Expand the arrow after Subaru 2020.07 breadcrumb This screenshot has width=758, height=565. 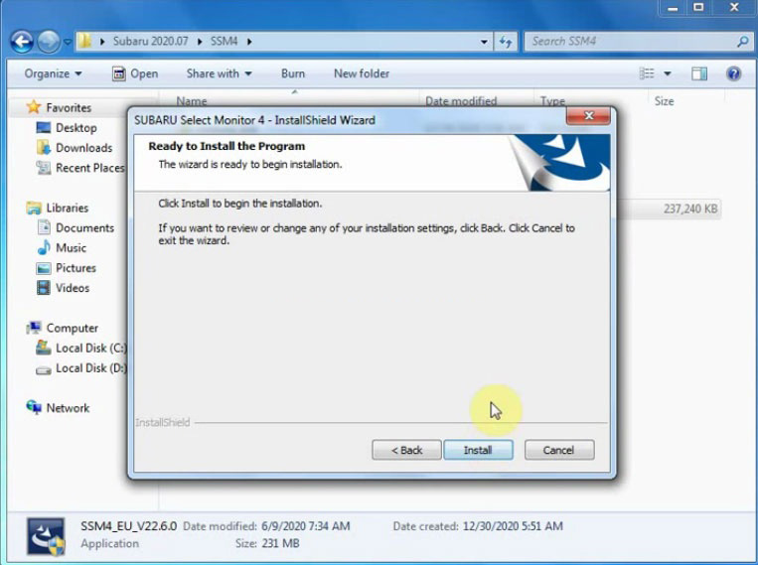[200, 42]
